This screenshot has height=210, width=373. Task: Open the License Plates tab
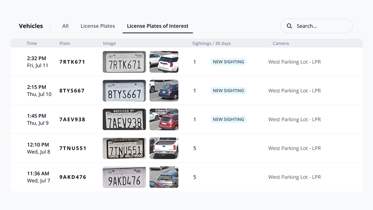click(98, 26)
